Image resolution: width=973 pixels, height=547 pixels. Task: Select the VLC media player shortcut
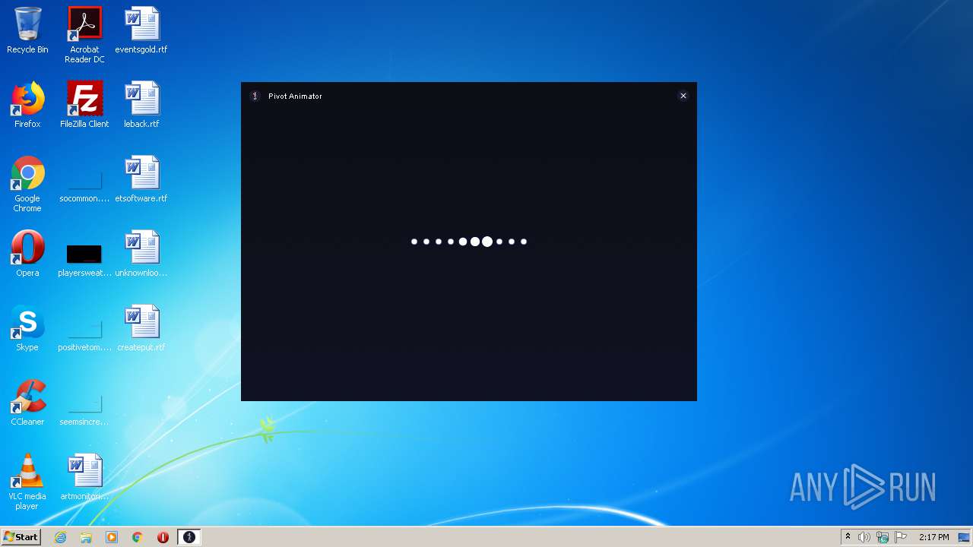coord(27,482)
